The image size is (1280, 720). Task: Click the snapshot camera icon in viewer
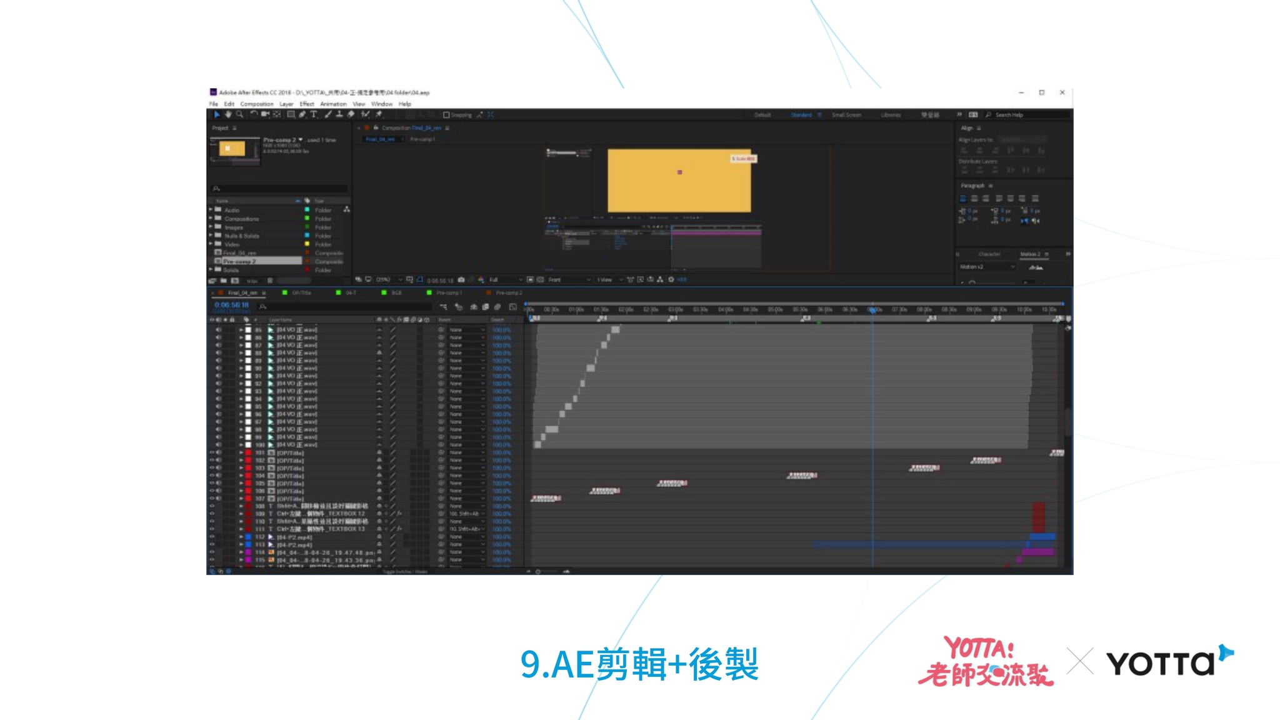(x=461, y=280)
